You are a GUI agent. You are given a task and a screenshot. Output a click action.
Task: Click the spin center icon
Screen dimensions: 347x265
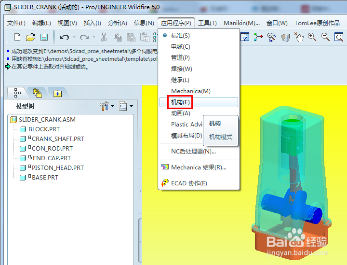pos(258,37)
